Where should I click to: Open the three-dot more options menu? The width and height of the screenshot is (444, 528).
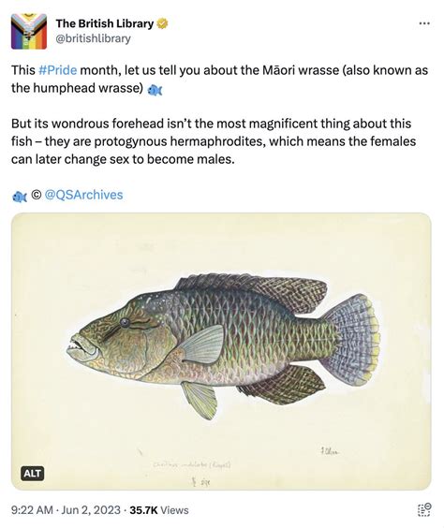tap(424, 23)
